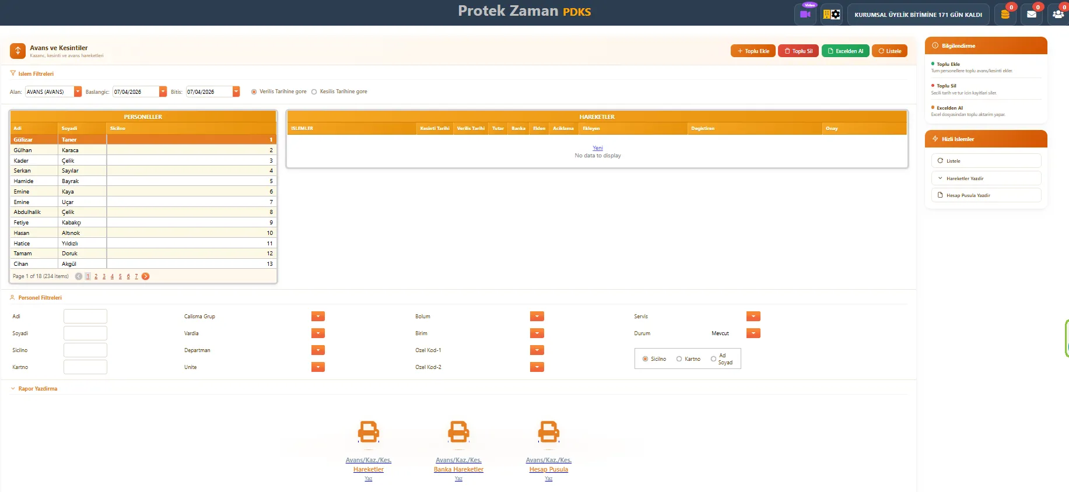Open the Unite dropdown
Image resolution: width=1069 pixels, height=492 pixels.
tap(318, 367)
